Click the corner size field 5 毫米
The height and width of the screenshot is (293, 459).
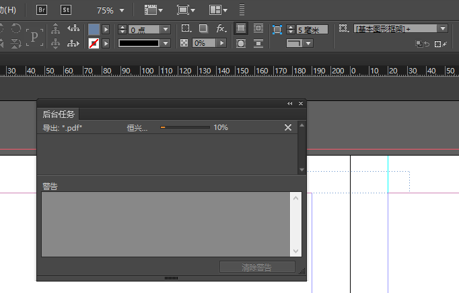(312, 30)
